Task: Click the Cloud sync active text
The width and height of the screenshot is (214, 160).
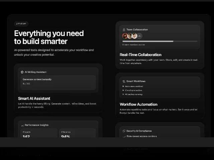Action: tap(133, 90)
